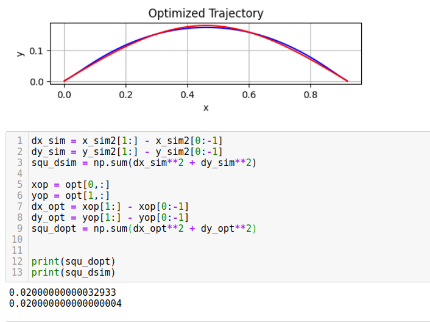Click code line dx_opt = xop[1:]

(x=110, y=207)
